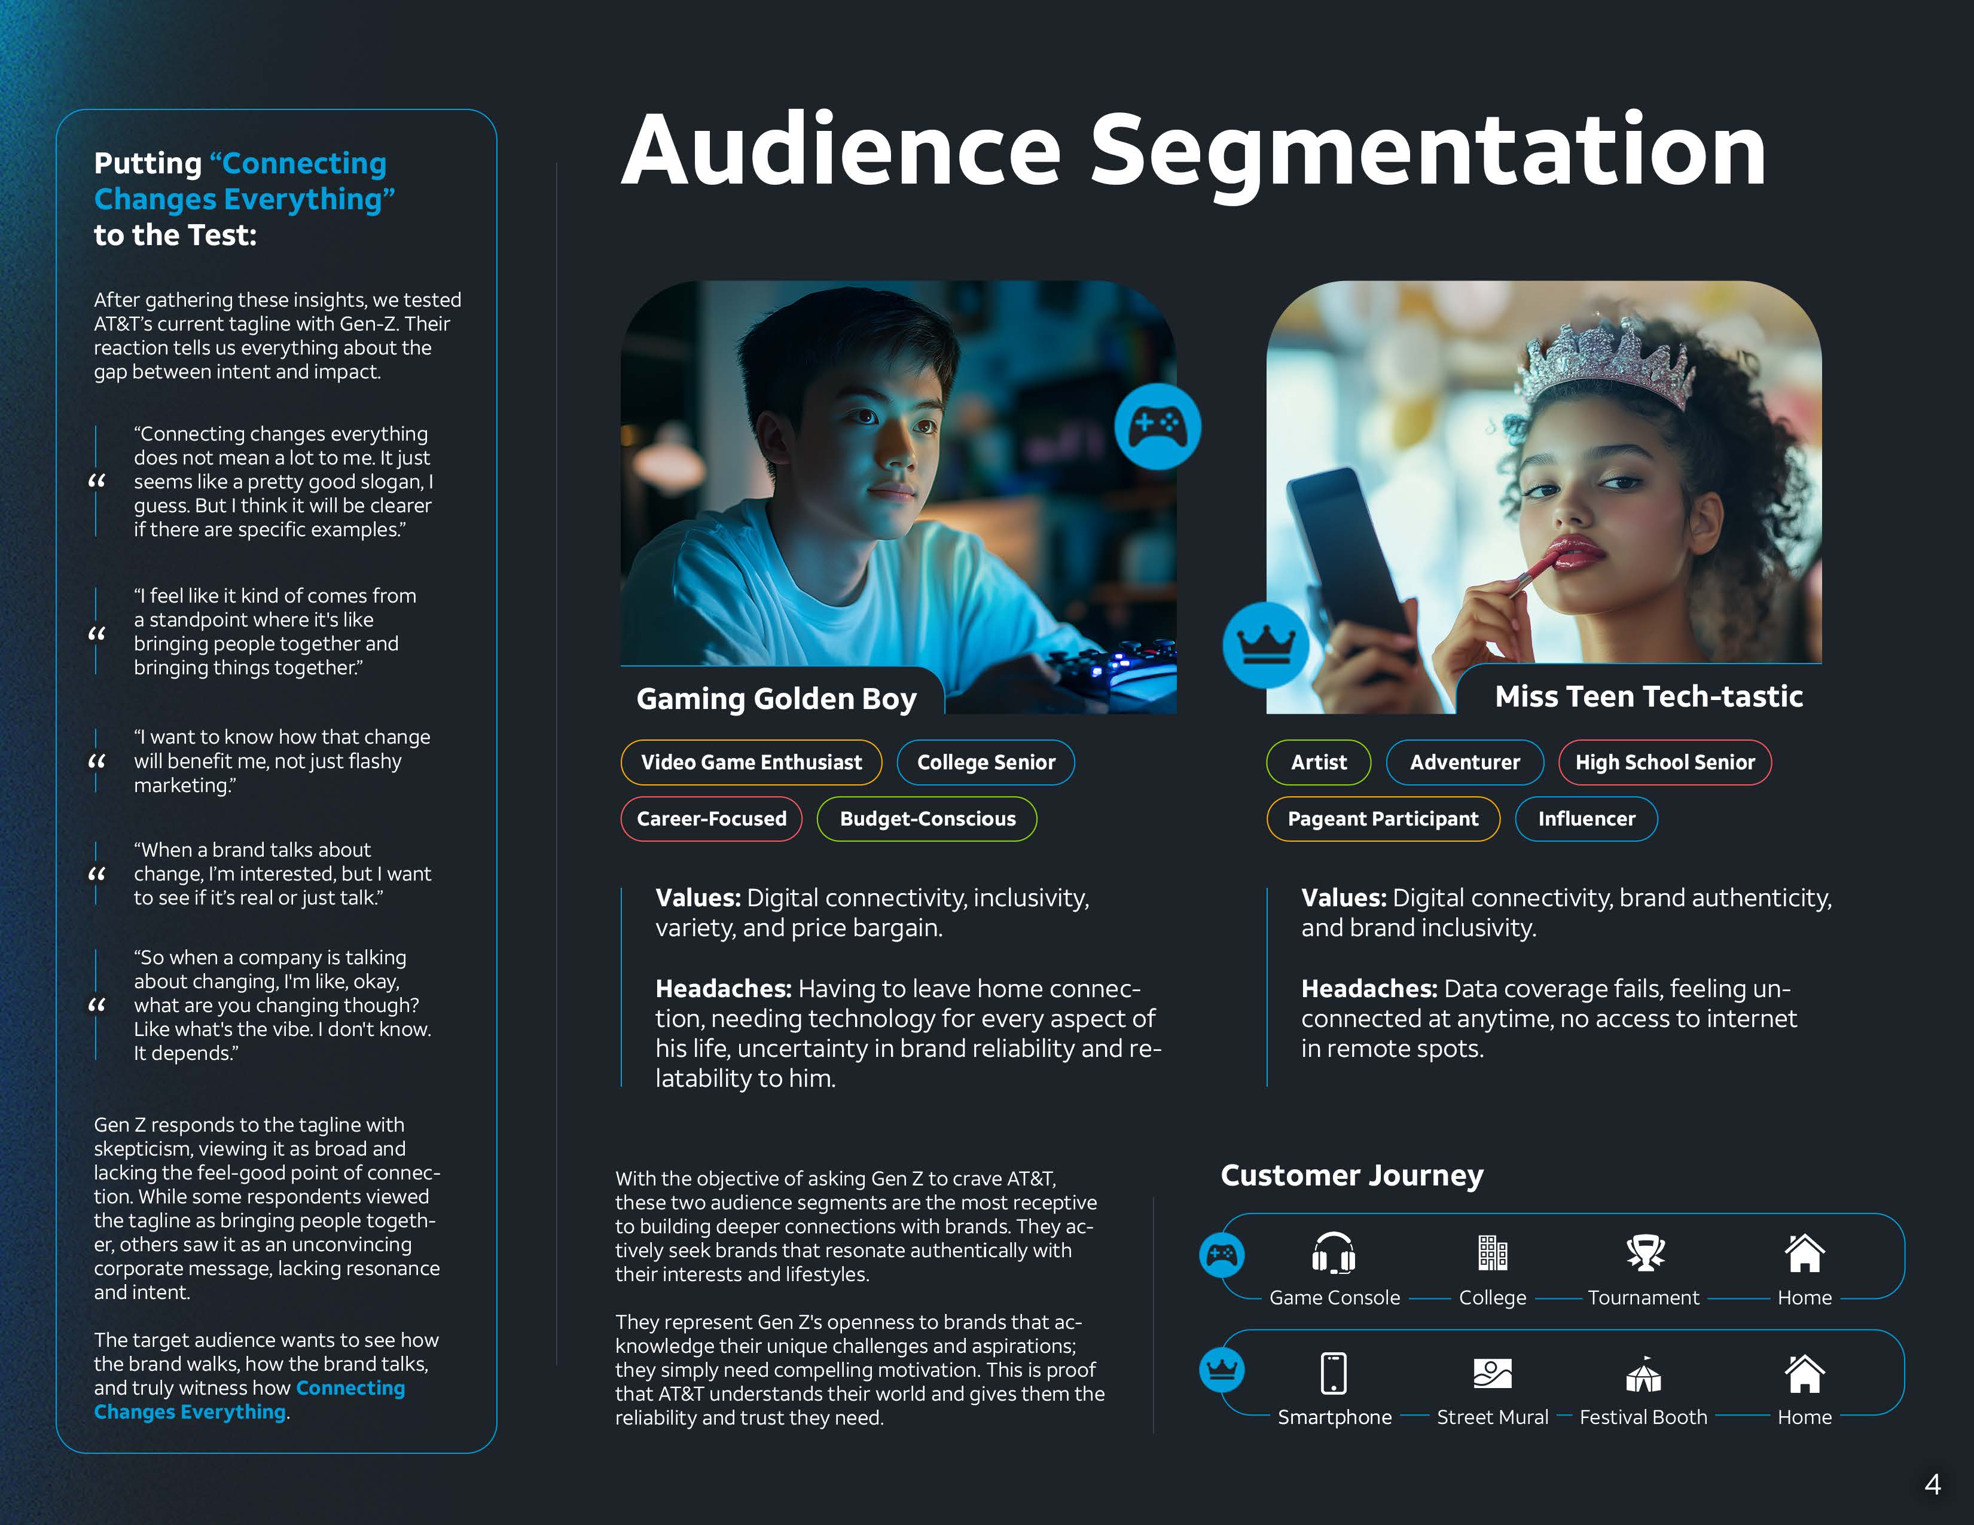Click the High School Senior tag

pos(1664,763)
